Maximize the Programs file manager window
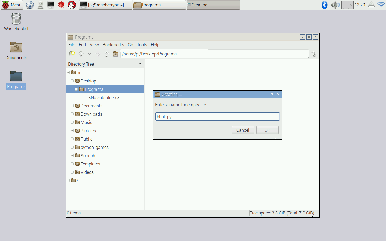The image size is (386, 241). click(309, 37)
